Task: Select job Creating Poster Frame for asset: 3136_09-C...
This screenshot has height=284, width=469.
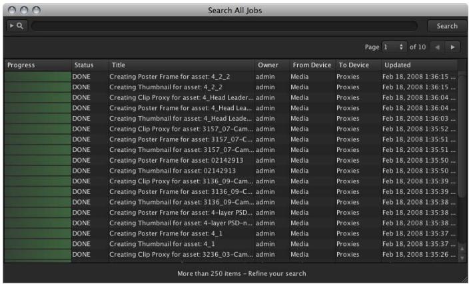Action: (x=231, y=192)
